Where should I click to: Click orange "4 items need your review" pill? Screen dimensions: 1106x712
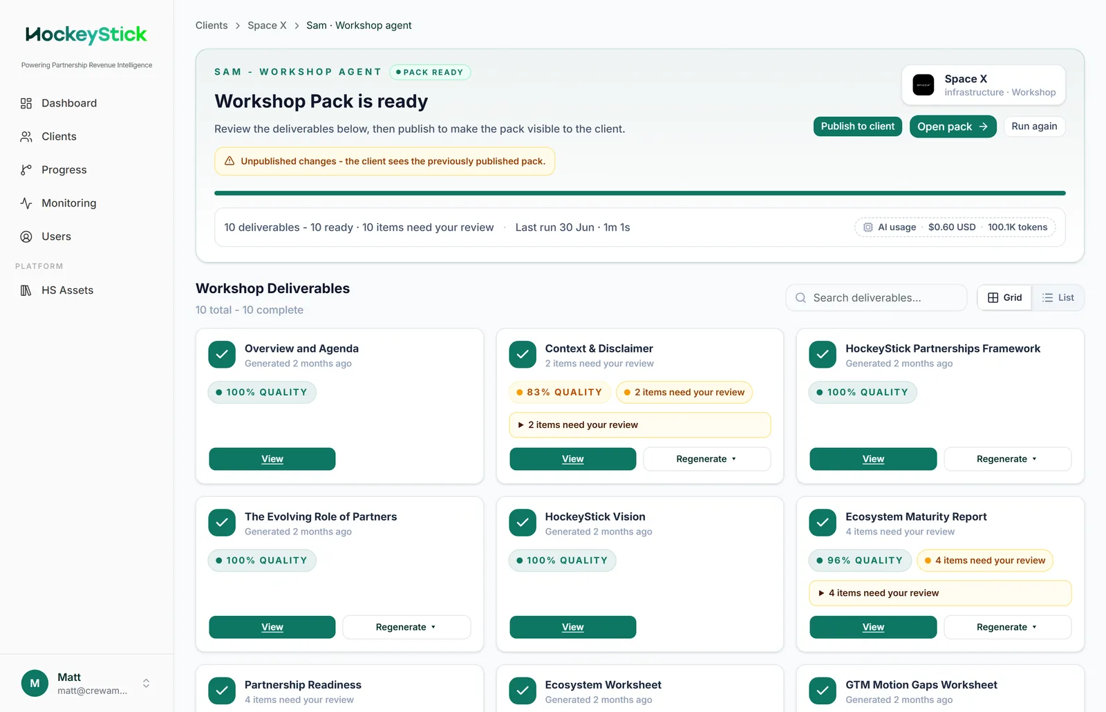tap(985, 561)
